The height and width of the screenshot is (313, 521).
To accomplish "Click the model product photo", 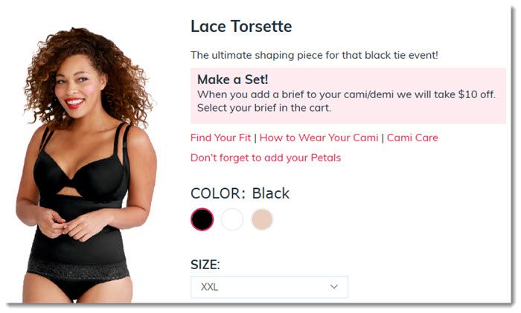I will pyautogui.click(x=86, y=165).
